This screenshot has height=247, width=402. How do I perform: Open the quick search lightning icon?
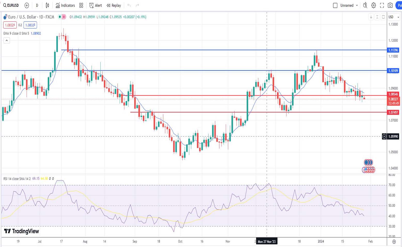tap(365, 5)
